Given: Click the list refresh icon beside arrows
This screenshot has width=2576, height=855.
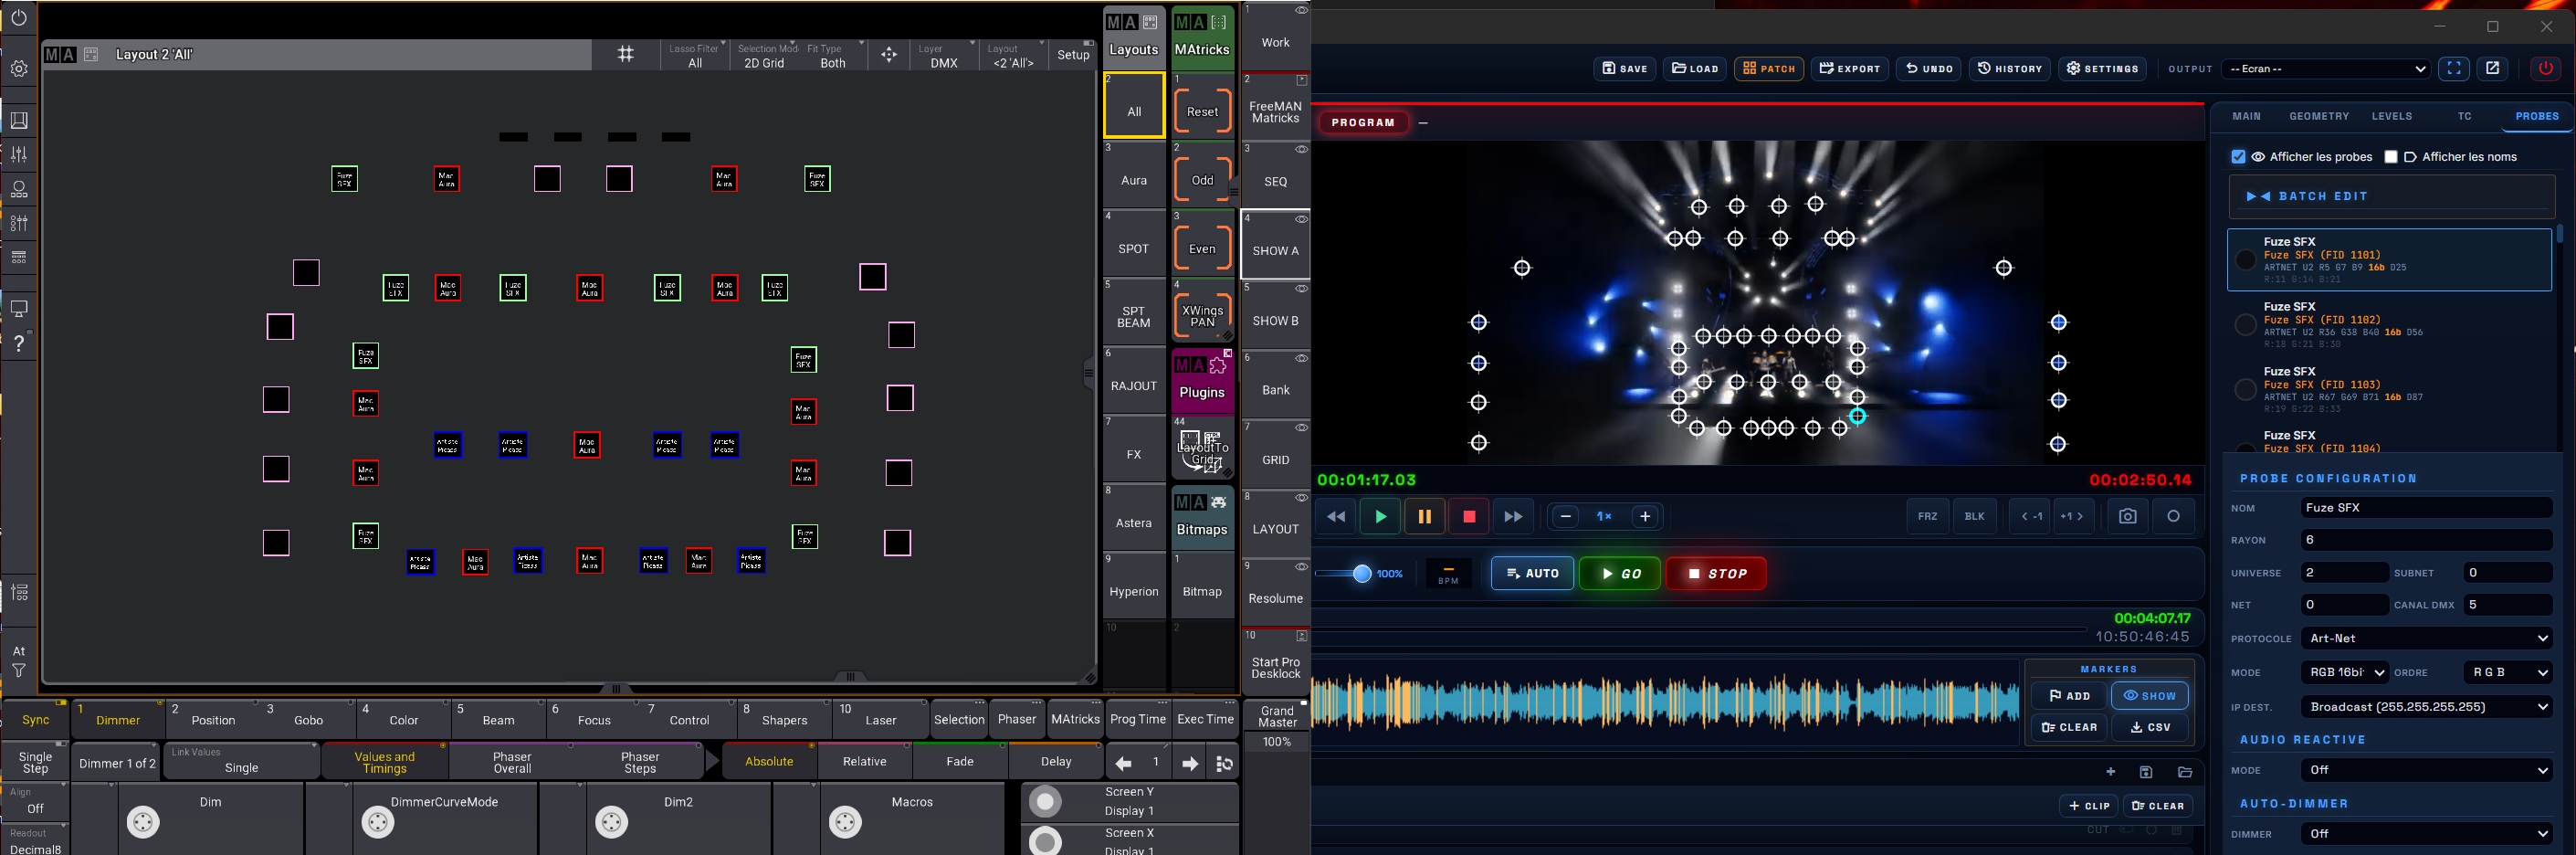Looking at the screenshot, I should click(1224, 764).
